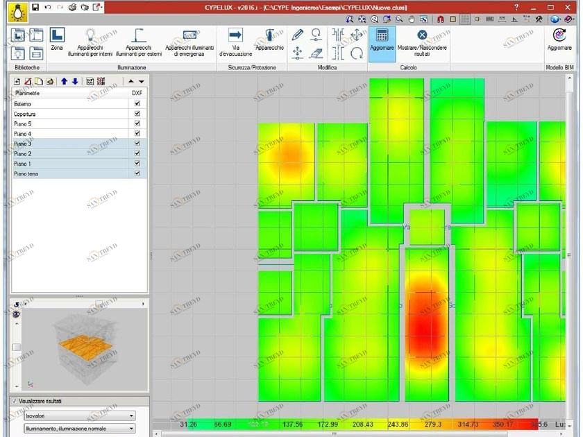Uncheck DXF checkbox for Copertura
583x437 pixels.
(137, 114)
